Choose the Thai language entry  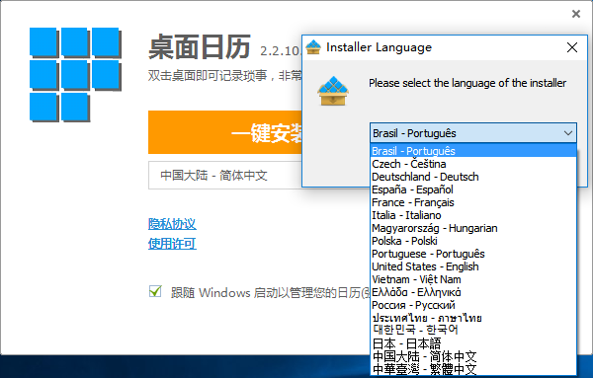473,318
